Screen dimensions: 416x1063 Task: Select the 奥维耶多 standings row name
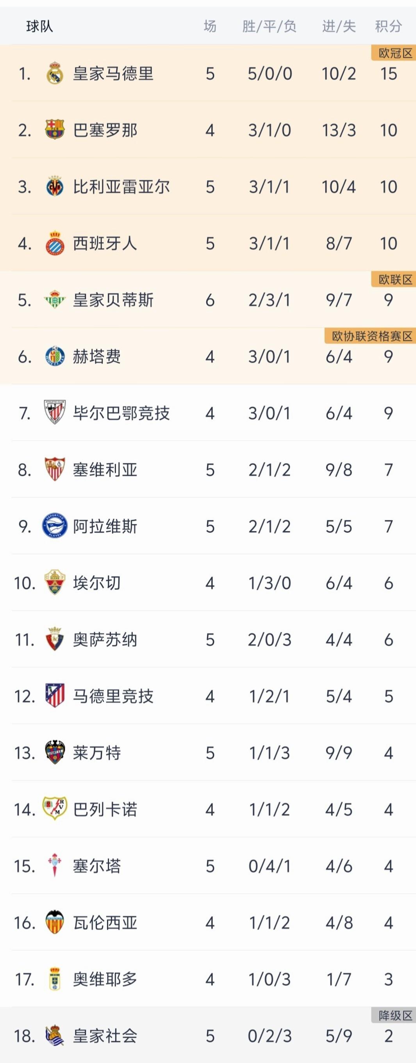click(x=105, y=979)
